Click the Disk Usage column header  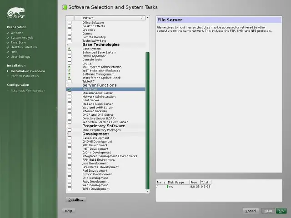coord(178,182)
